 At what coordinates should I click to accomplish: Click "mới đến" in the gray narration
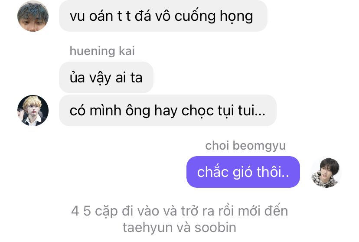(x=263, y=211)
